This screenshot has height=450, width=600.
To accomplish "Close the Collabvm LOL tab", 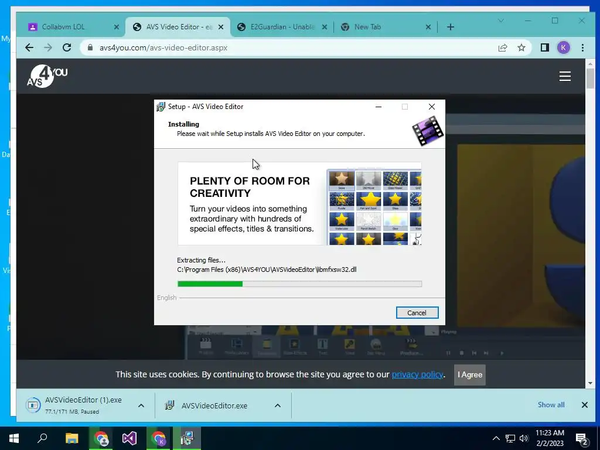I will [117, 27].
